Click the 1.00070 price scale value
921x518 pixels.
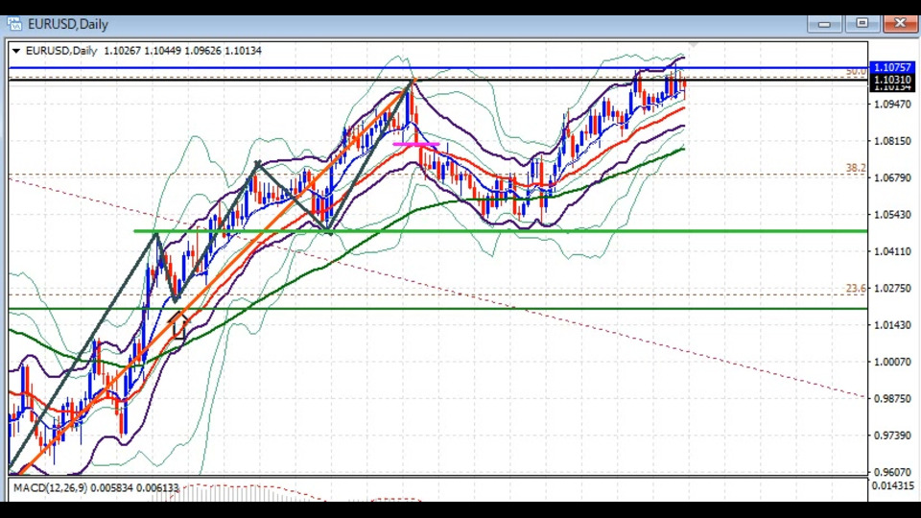892,362
